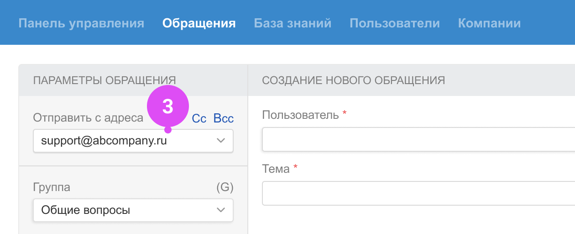Click the Группа field label
This screenshot has width=575, height=234.
pyautogui.click(x=52, y=187)
